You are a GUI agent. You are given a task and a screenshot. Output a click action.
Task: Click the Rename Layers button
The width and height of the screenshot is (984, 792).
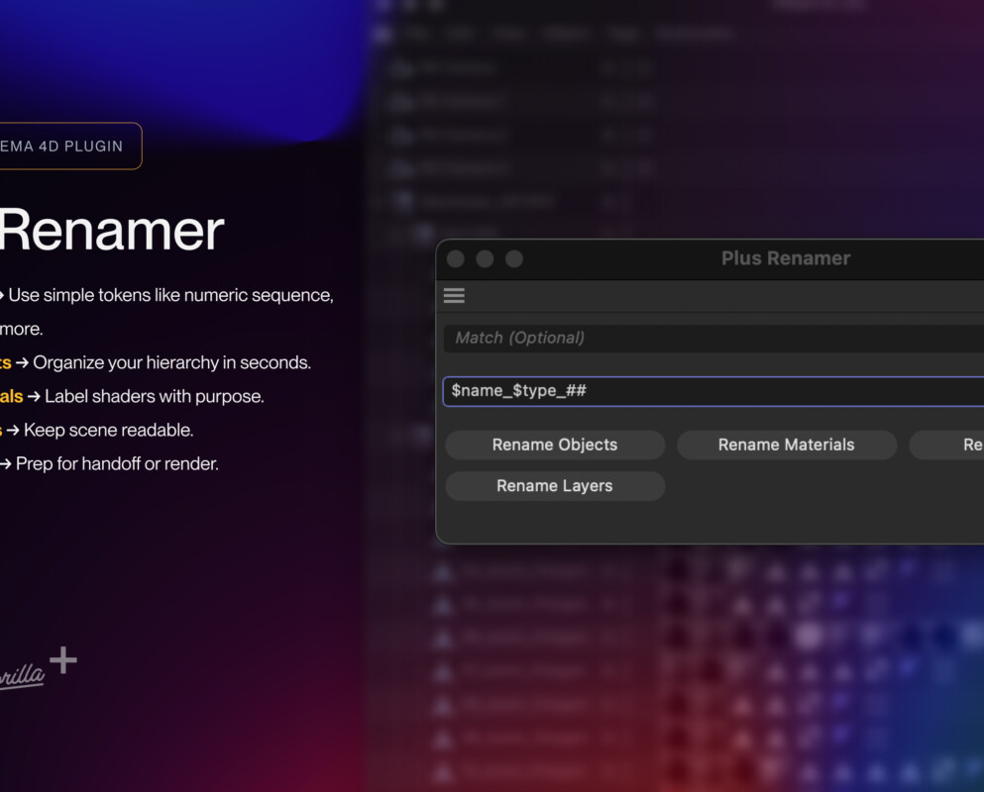click(555, 486)
